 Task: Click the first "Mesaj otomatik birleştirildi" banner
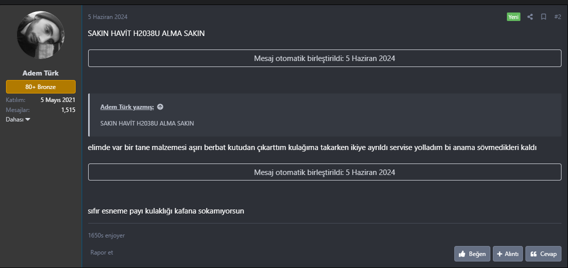tap(325, 58)
